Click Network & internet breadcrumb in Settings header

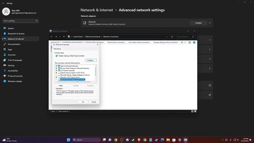click(x=97, y=10)
